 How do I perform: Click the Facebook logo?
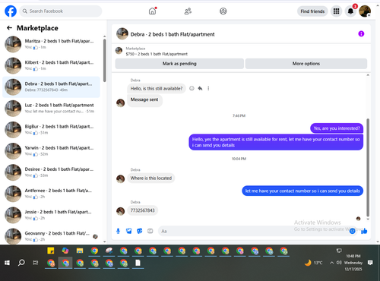pos(11,11)
